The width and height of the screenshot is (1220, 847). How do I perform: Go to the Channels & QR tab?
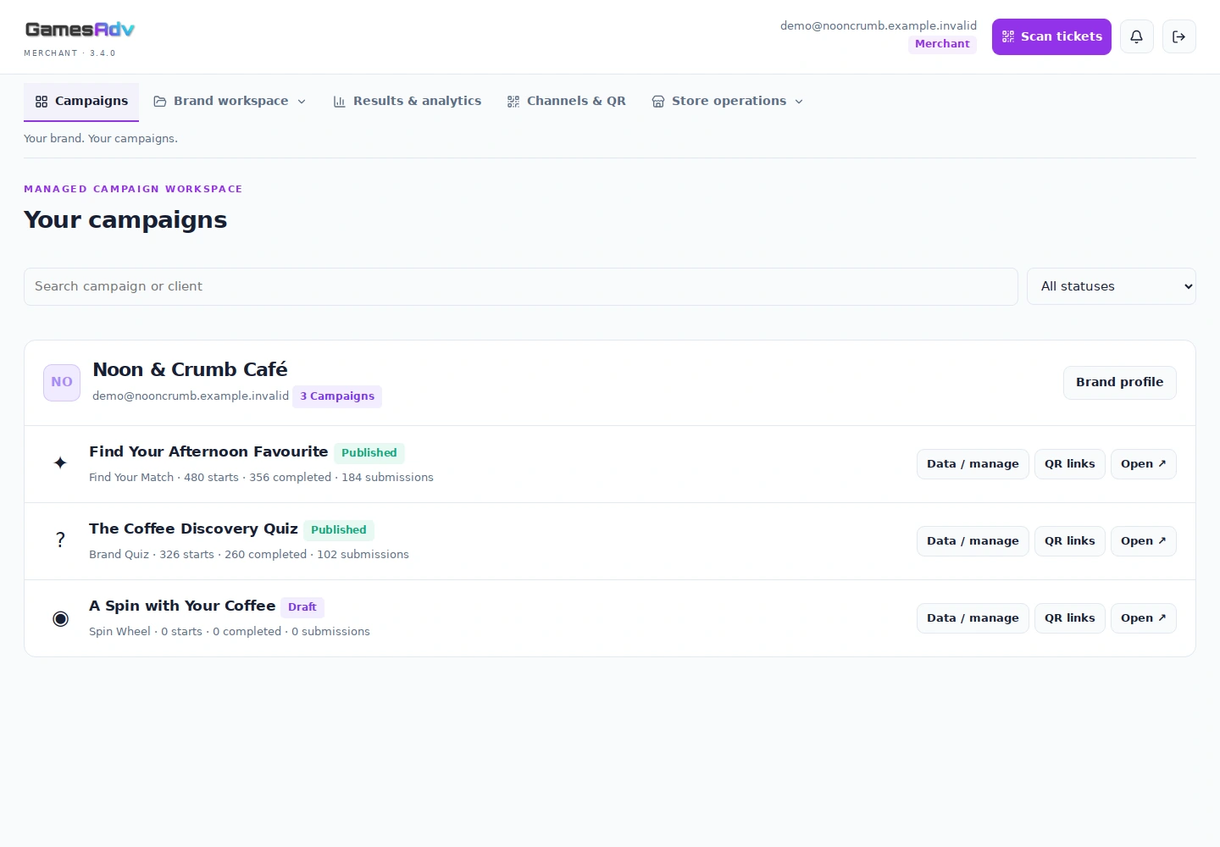point(567,101)
